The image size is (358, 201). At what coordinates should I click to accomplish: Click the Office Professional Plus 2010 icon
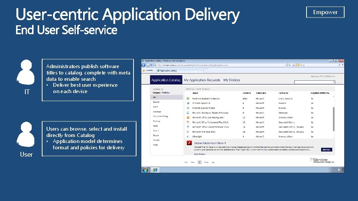click(188, 122)
